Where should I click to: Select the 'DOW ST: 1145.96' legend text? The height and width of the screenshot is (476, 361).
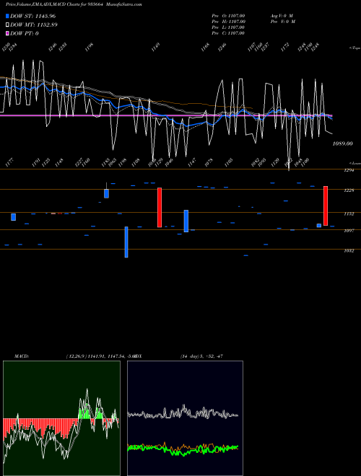[x=32, y=16]
